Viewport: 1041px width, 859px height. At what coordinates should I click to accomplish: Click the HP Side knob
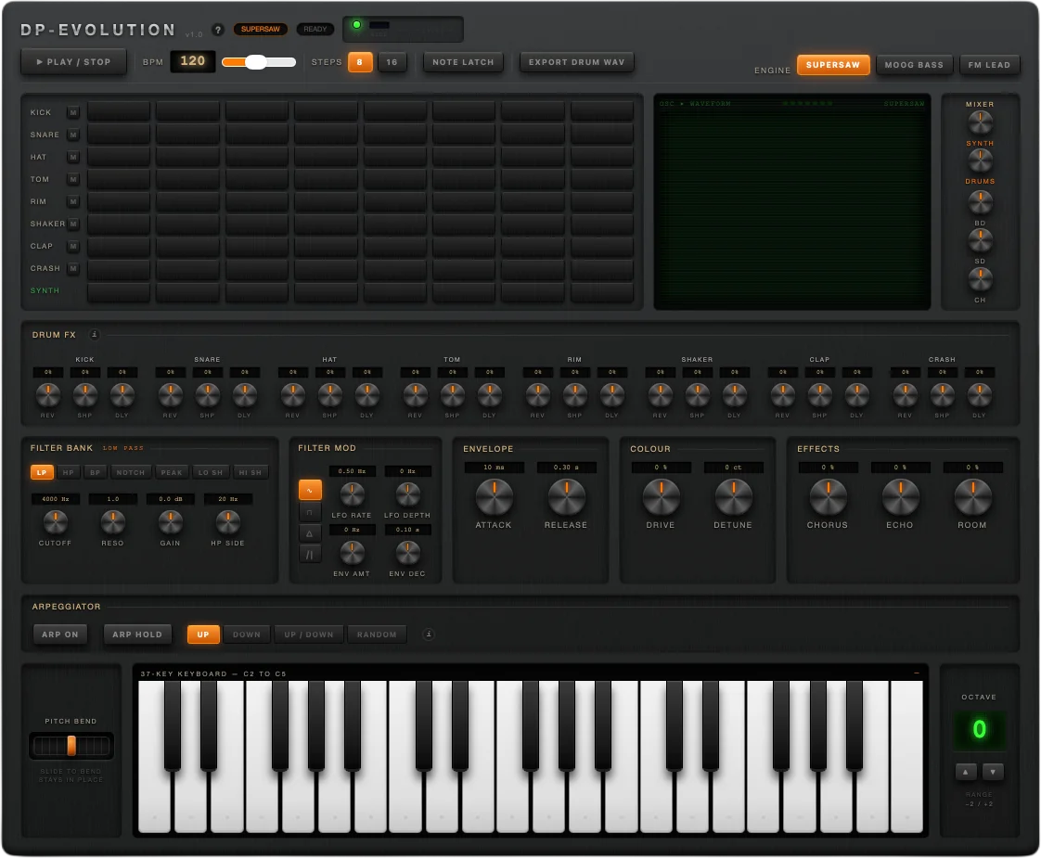click(x=227, y=522)
